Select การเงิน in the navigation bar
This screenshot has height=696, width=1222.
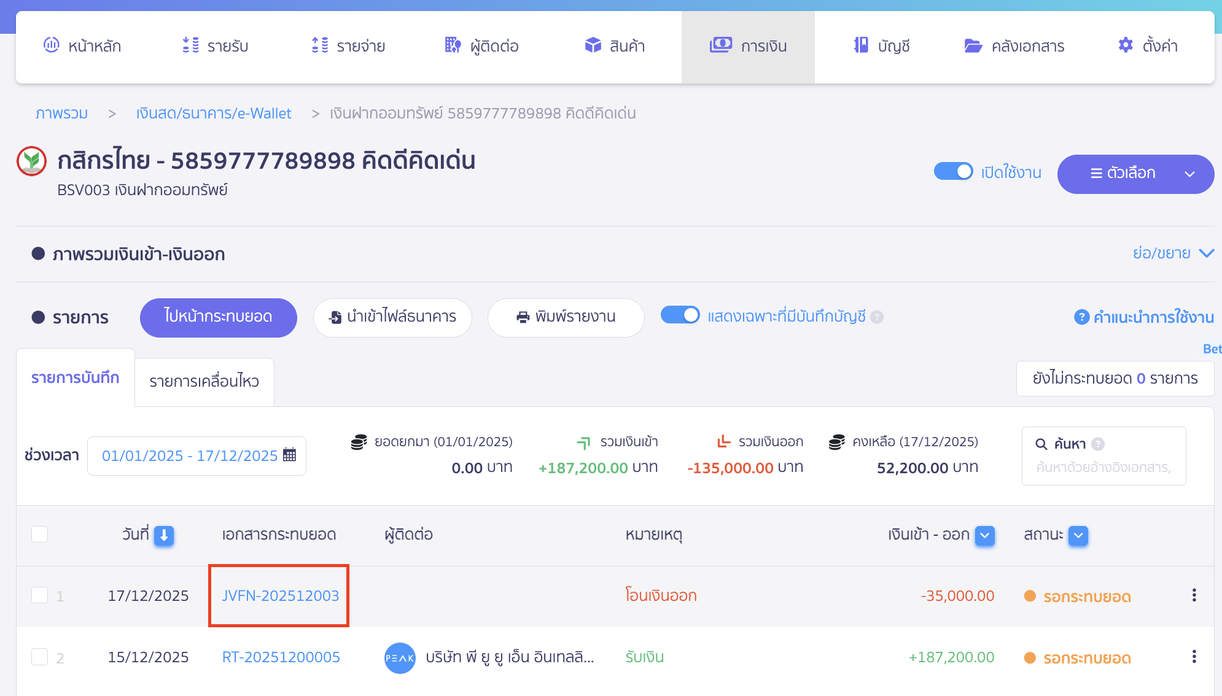748,45
